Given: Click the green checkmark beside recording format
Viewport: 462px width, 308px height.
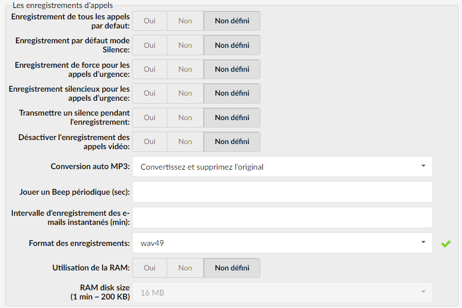Looking at the screenshot, I should tap(446, 244).
